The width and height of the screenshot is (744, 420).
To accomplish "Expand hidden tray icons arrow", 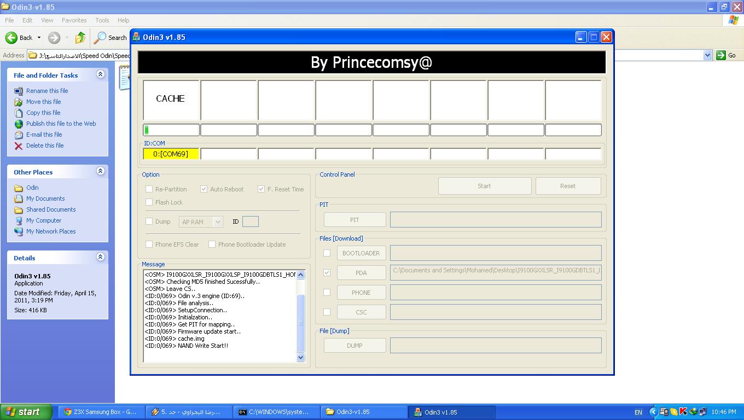I will (x=653, y=412).
